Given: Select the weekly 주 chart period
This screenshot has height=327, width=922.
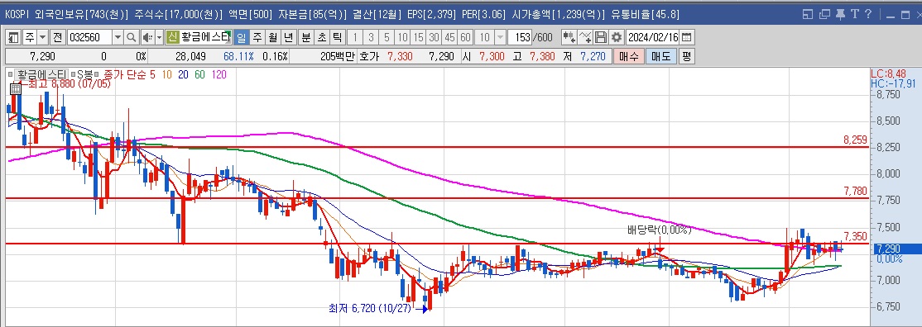Looking at the screenshot, I should pos(257,38).
